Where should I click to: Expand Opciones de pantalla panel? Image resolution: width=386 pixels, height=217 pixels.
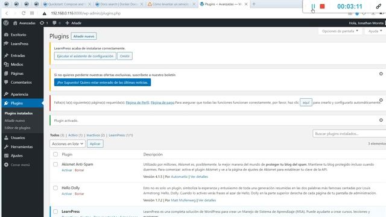340,31
